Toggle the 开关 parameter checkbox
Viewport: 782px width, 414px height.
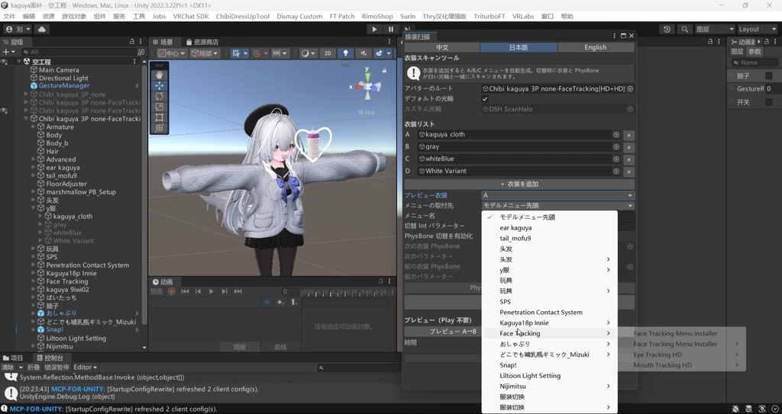coord(768,102)
